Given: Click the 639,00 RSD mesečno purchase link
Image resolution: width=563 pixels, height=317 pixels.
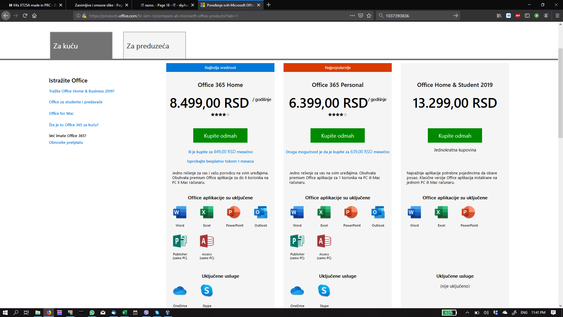Looking at the screenshot, I should 338,152.
